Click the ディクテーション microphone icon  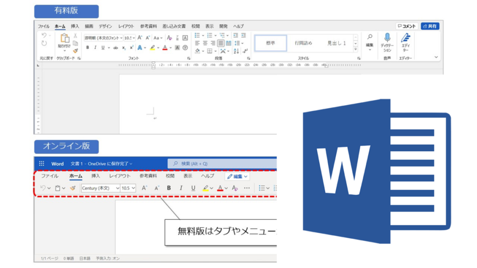[x=387, y=39]
